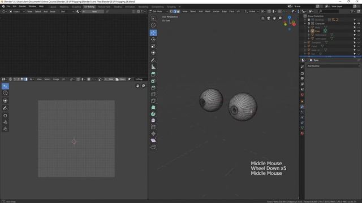Choose the Extrude Region tool
Viewport: 362px width, 203px height.
[x=153, y=74]
